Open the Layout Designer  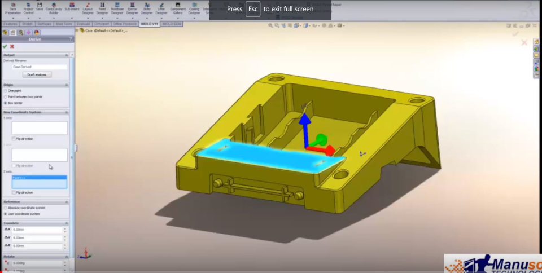point(88,8)
